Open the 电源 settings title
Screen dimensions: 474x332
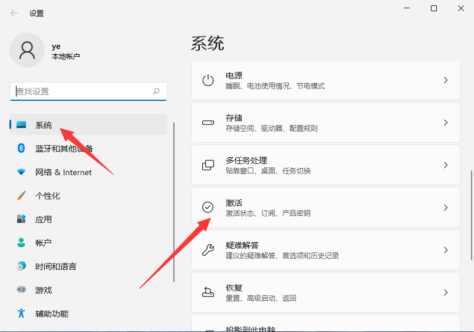coord(234,75)
